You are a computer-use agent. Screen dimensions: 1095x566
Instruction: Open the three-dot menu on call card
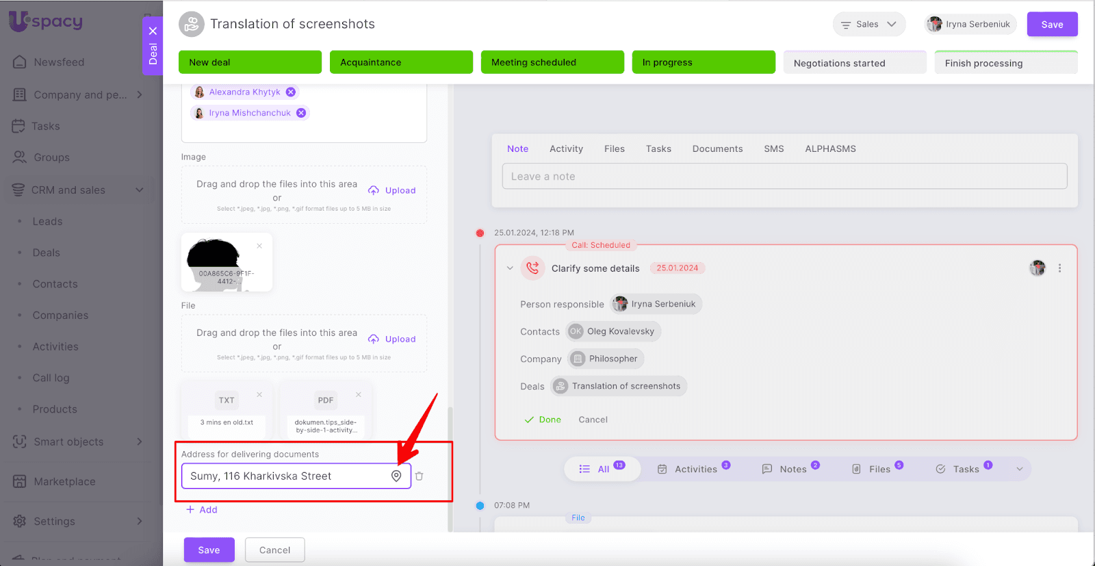point(1059,268)
